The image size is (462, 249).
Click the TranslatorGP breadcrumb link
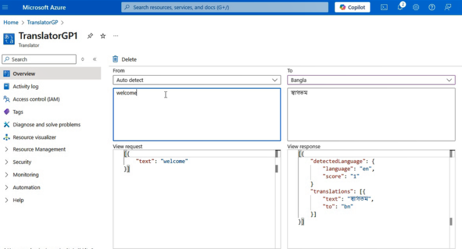pos(42,22)
